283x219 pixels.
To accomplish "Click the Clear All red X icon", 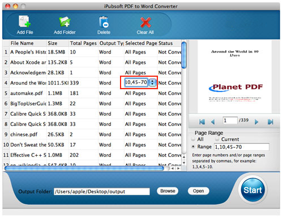I will pyautogui.click(x=145, y=22).
